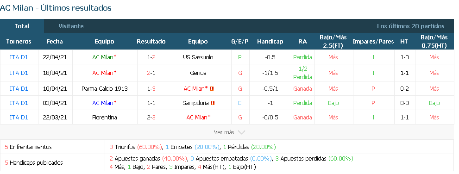This screenshot has width=459, height=174.
Task: Click the red card icon beside Sampdoria
Action: pos(213,103)
